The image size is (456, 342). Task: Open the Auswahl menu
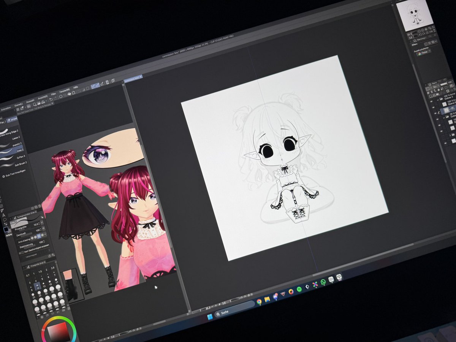click(x=30, y=101)
